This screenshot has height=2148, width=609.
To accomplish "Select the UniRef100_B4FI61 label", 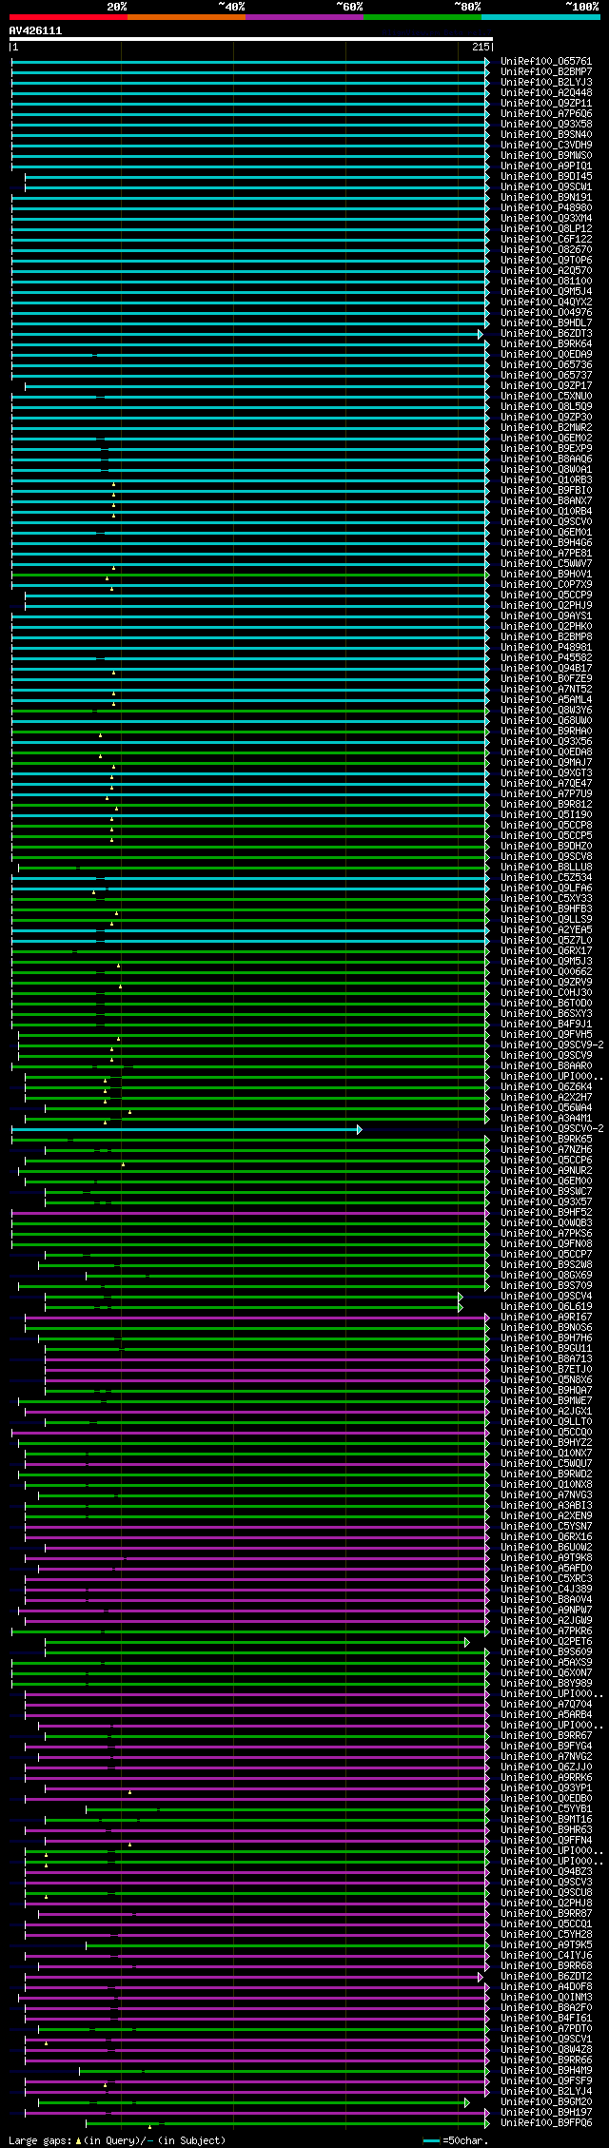I will coord(546,2018).
